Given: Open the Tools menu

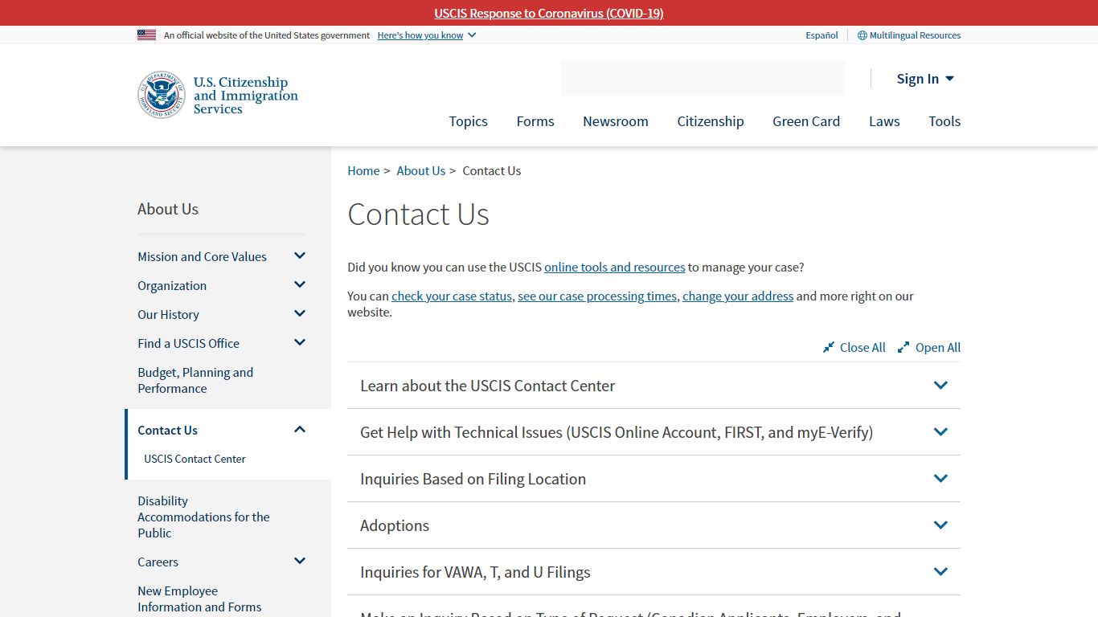Looking at the screenshot, I should pos(944,121).
